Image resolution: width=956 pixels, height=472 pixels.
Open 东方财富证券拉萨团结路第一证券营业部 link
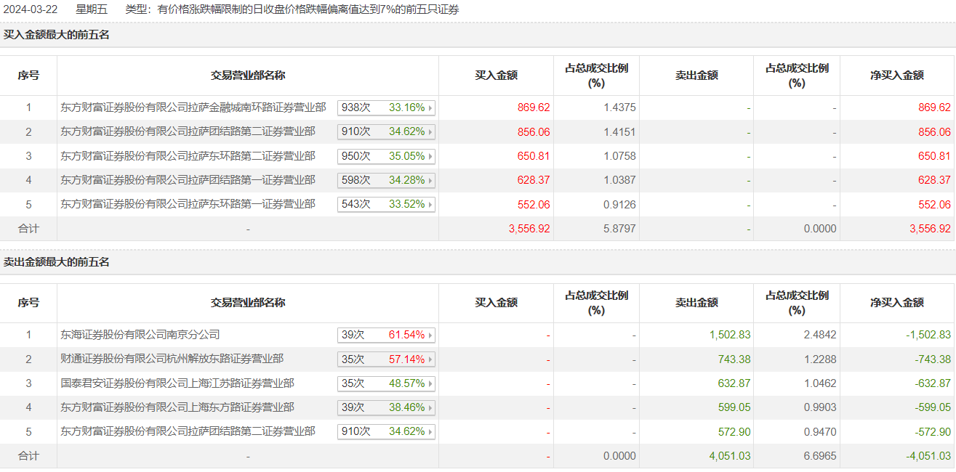click(x=188, y=179)
